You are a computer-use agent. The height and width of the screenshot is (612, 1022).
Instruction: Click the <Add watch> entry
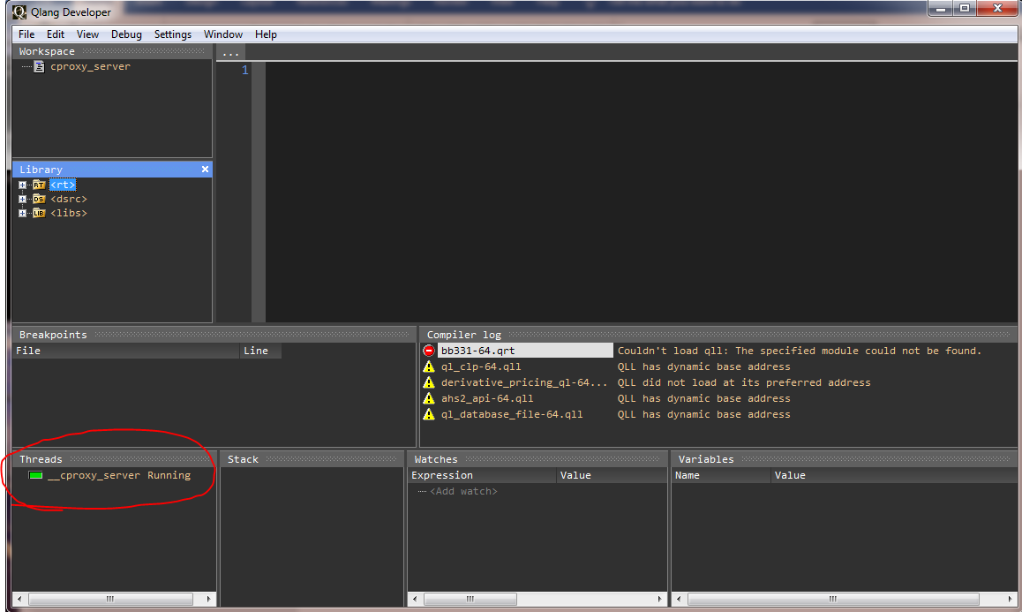(463, 491)
